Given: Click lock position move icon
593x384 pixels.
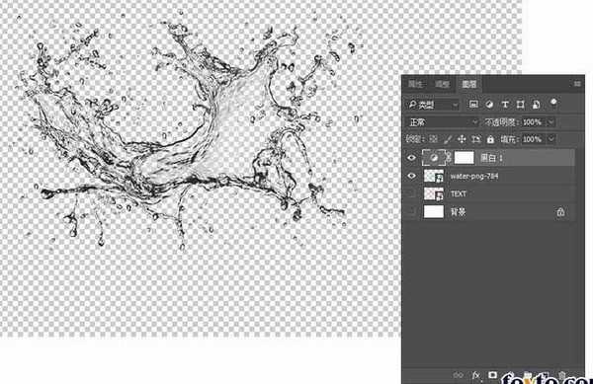Looking at the screenshot, I should coord(462,139).
